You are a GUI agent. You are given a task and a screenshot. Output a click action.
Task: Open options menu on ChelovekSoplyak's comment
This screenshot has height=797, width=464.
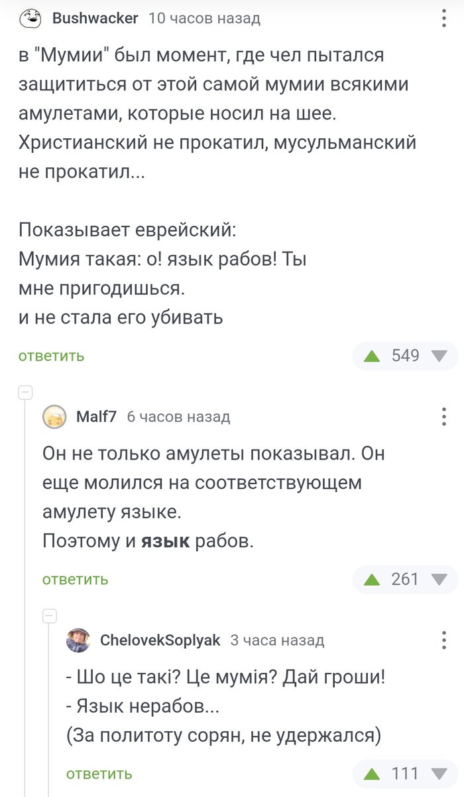[444, 640]
